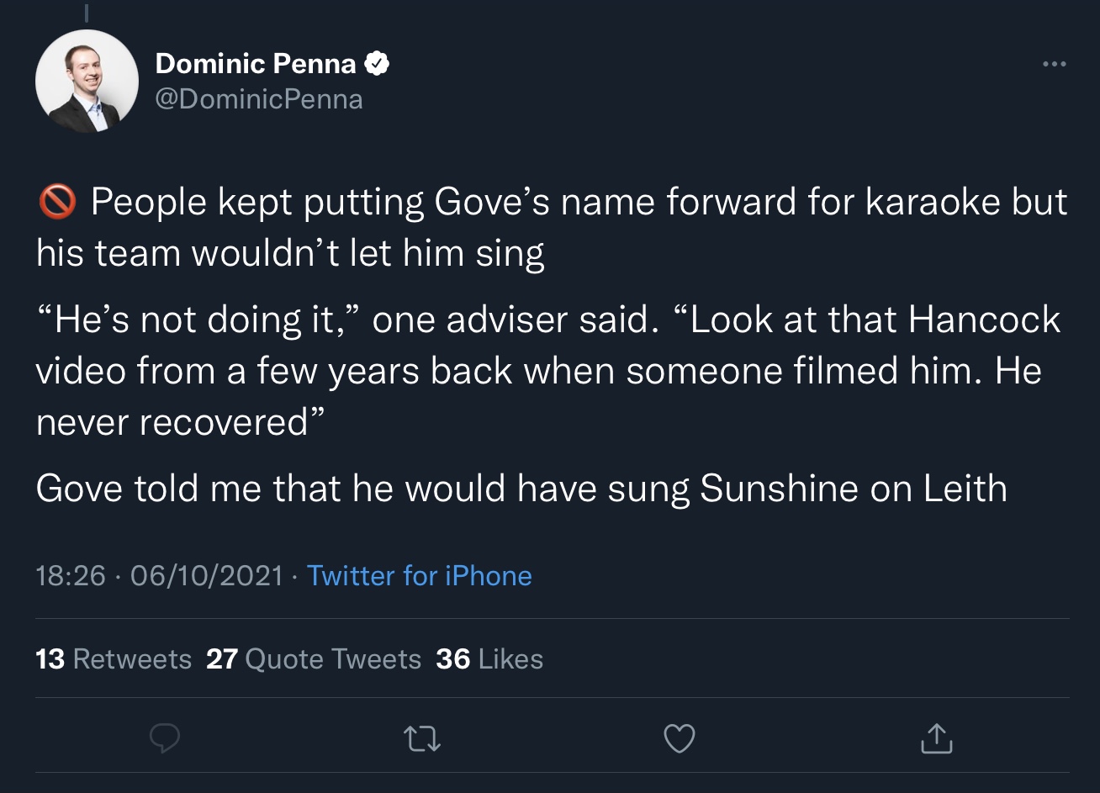Retweet using the arrows icon

(422, 739)
